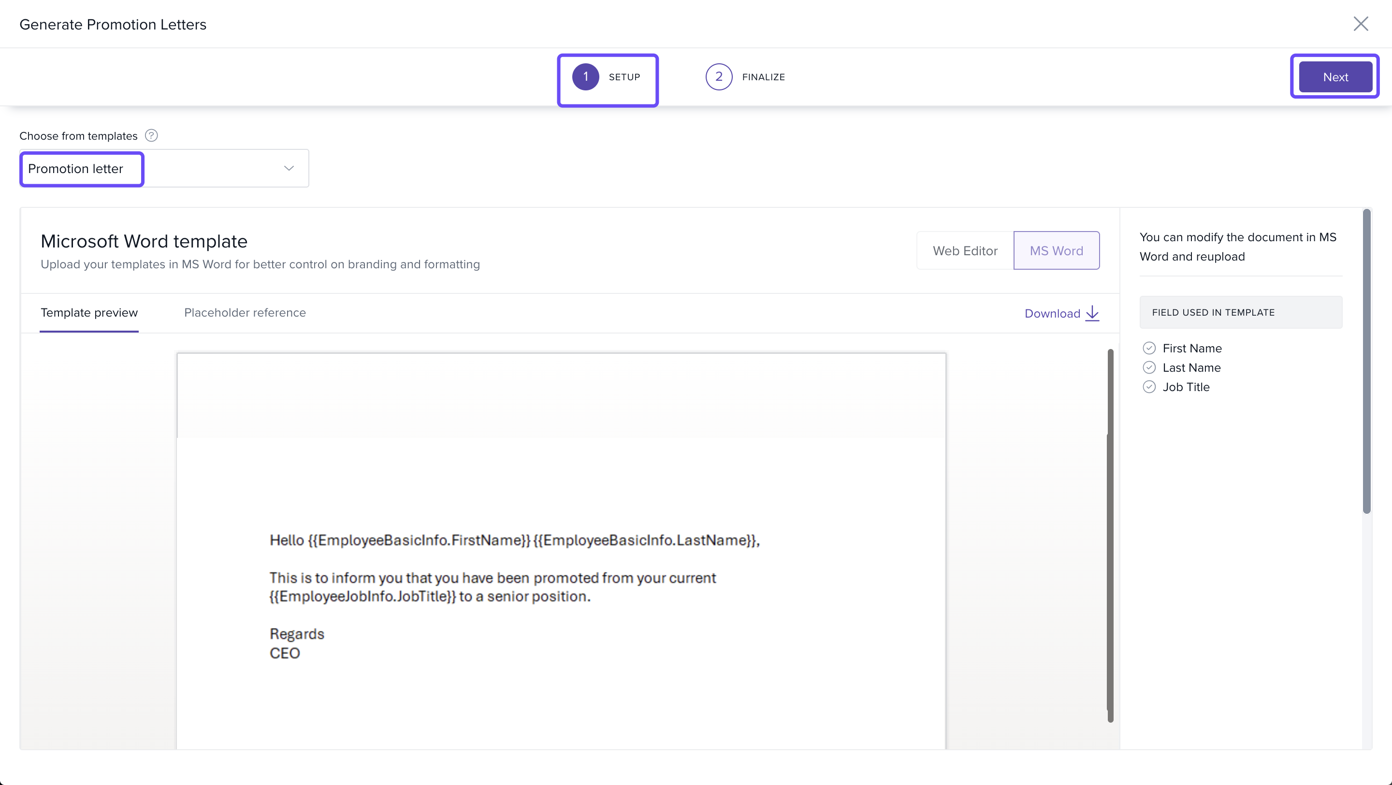Click the right panel vertical scrollbar

pos(1366,361)
